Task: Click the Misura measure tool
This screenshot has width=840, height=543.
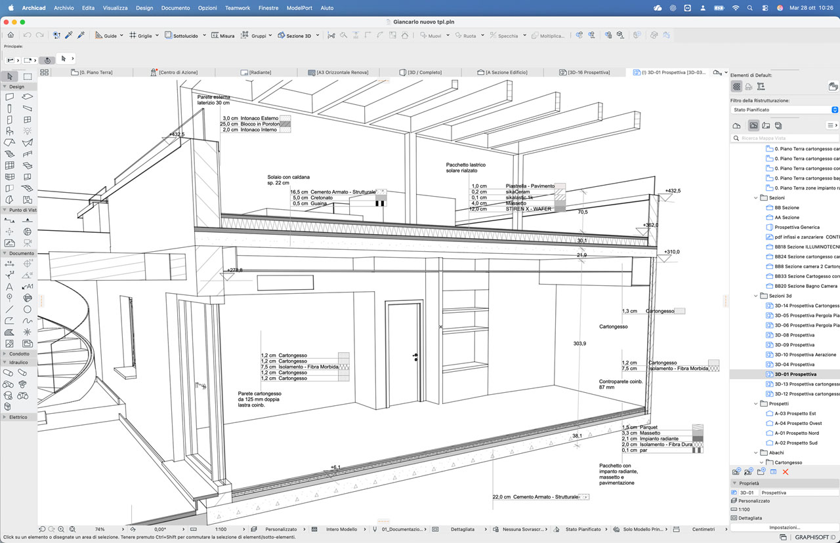Action: coord(222,35)
